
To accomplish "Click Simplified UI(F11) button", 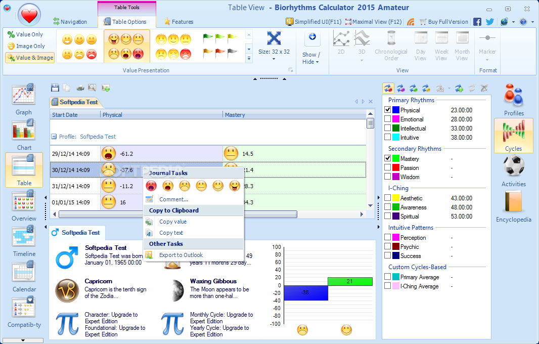I will tap(313, 22).
